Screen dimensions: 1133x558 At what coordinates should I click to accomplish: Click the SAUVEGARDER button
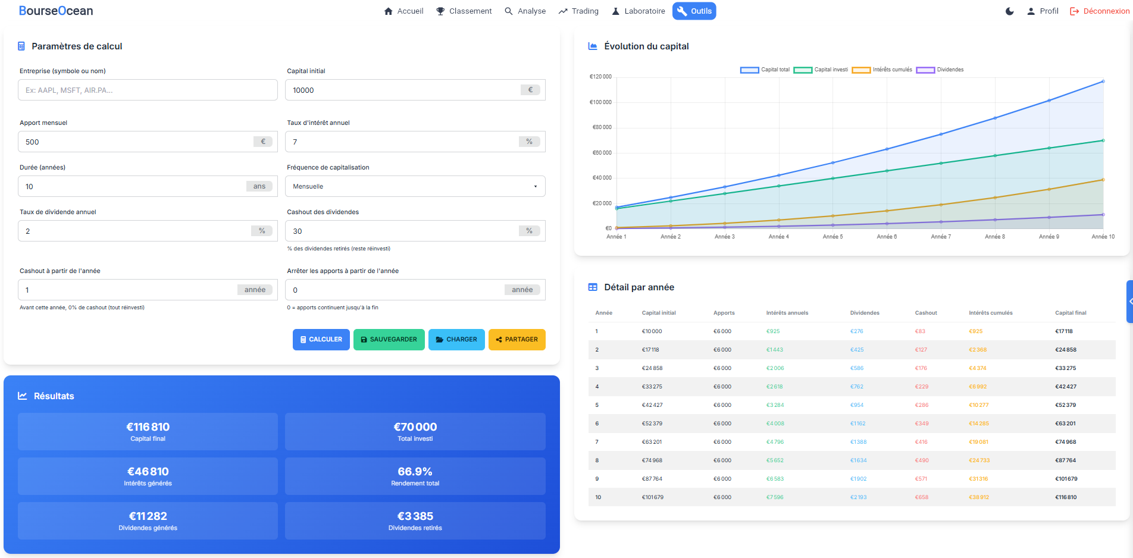tap(389, 340)
